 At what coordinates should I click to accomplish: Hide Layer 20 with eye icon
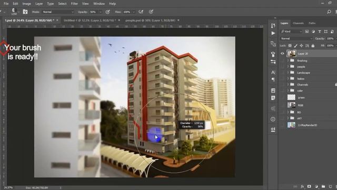pos(282,54)
